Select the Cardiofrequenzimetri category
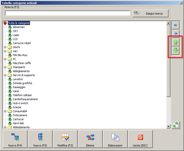The width and height of the screenshot is (184, 151). coord(25,99)
